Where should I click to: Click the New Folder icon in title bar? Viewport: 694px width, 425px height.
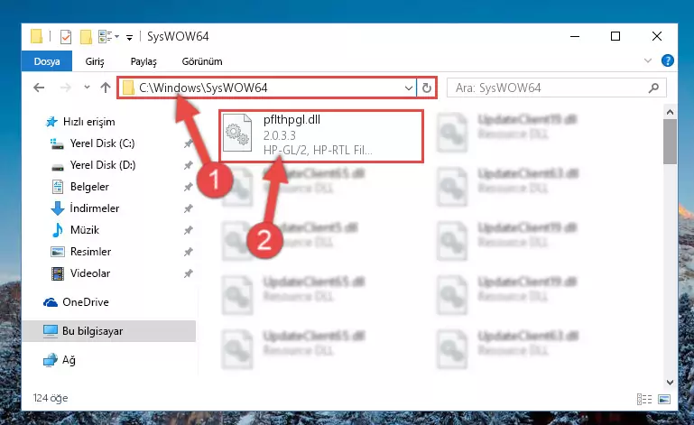pos(86,37)
